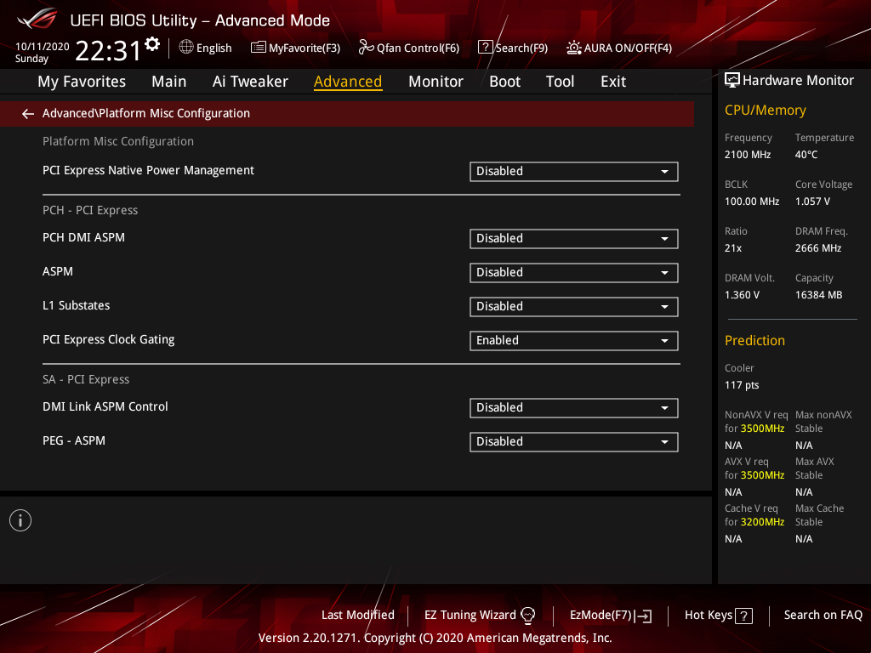871x653 pixels.
Task: Click the Prediction heading
Action: click(x=754, y=340)
